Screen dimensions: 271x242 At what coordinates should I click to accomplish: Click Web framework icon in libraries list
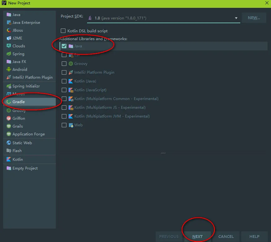(x=71, y=125)
